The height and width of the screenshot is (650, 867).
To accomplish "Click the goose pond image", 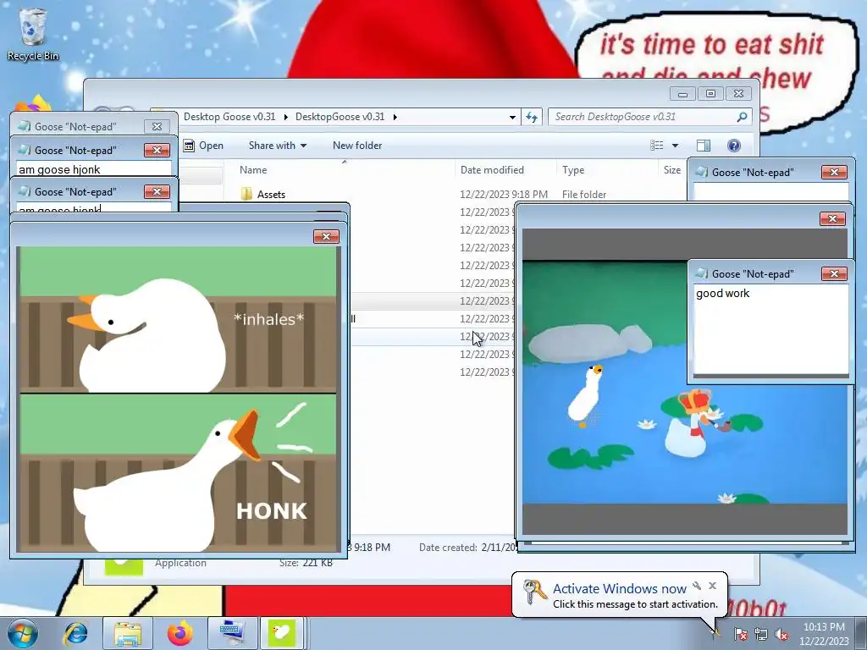I will [684, 382].
